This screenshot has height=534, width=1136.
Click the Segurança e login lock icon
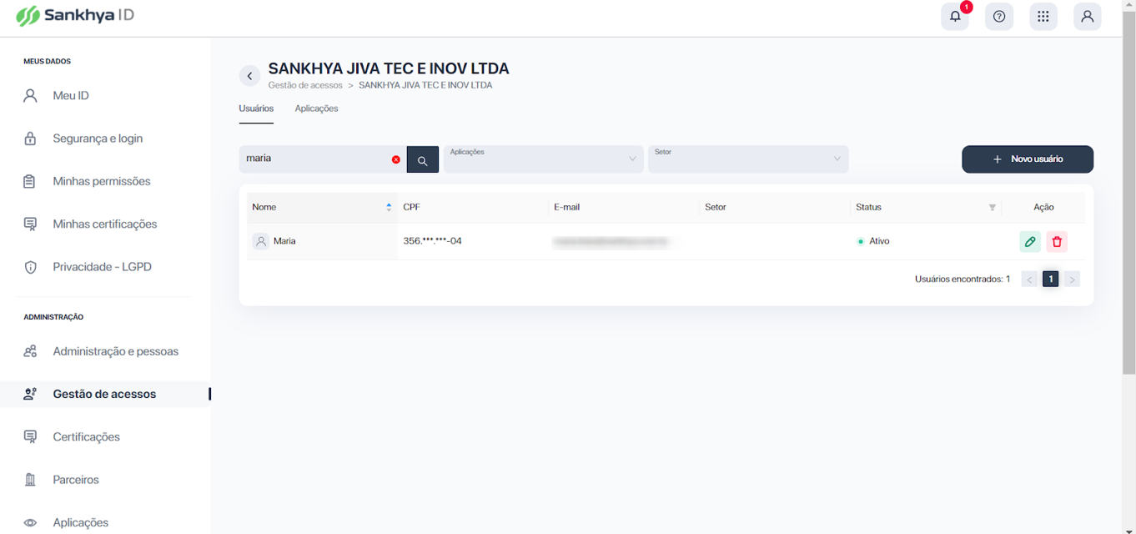tap(30, 139)
